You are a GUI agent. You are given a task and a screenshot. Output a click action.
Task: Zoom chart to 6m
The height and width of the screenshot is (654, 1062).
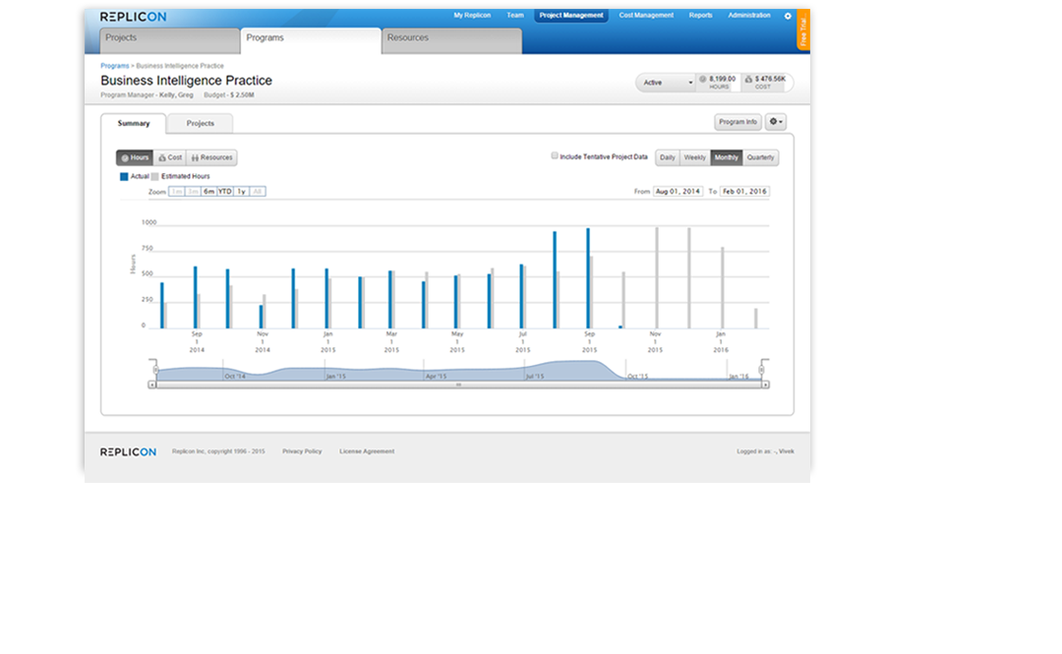(x=208, y=192)
